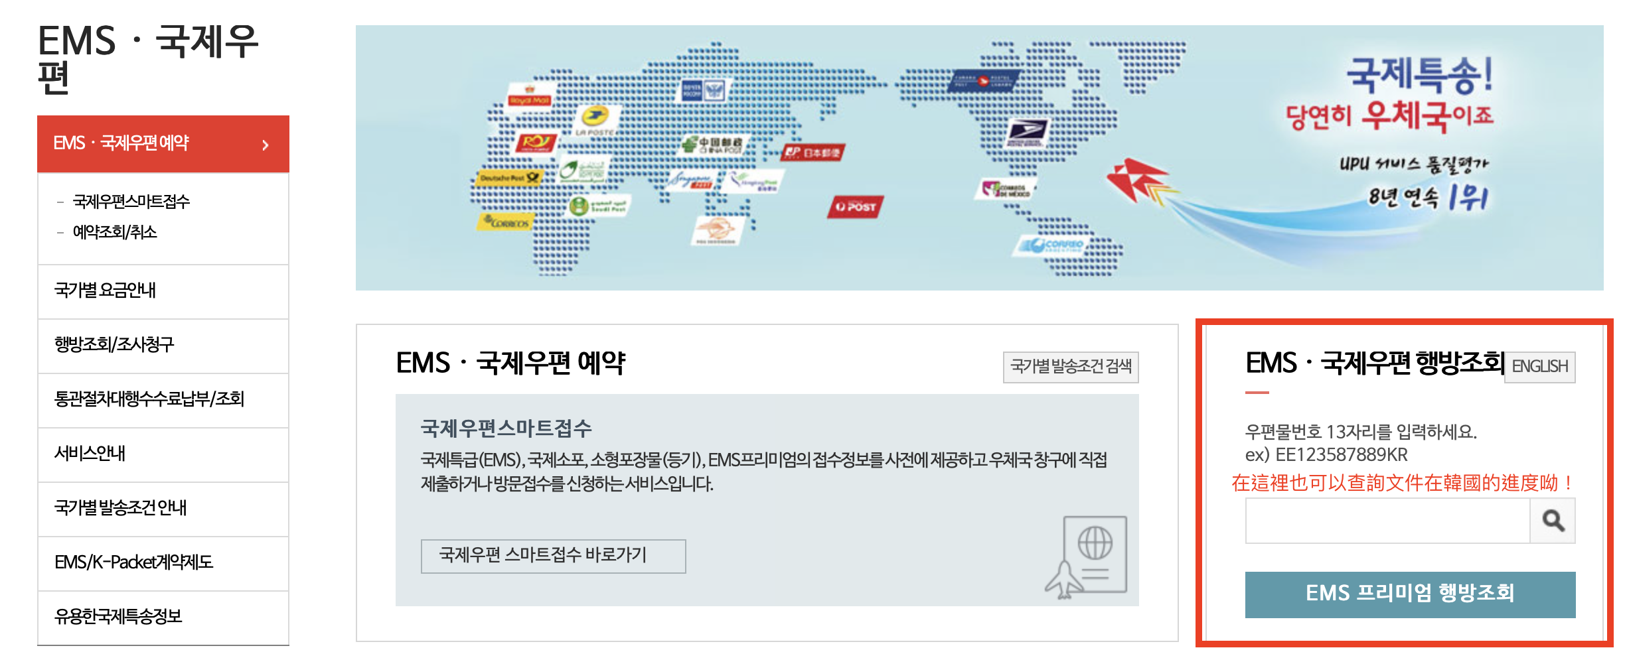Screen dimensions: 1625x654
Task: Select 통관절차대행수수료납부/조회 in sidebar
Action: click(x=163, y=400)
